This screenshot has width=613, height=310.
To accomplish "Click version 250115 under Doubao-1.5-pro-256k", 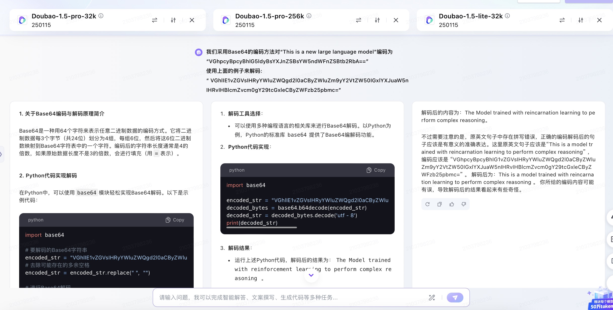I will (x=245, y=25).
